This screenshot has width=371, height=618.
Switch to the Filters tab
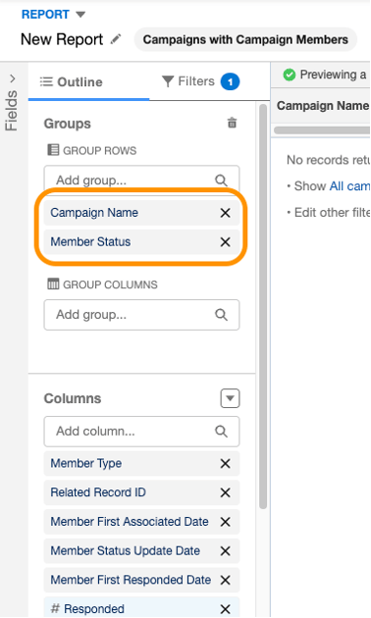[188, 81]
